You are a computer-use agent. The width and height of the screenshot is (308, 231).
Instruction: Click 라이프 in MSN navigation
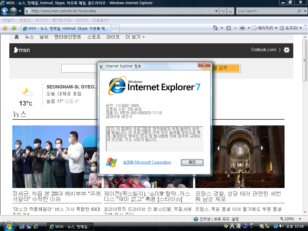[113, 37]
